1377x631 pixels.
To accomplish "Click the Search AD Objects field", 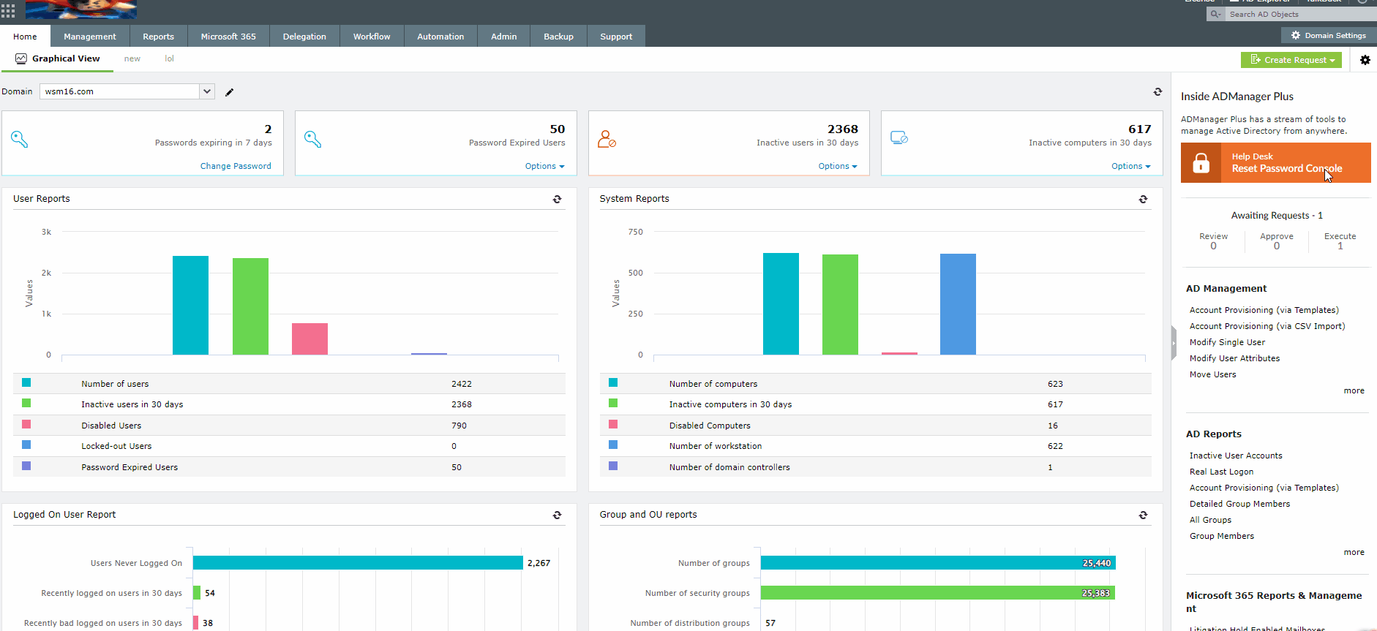I will pos(1300,14).
